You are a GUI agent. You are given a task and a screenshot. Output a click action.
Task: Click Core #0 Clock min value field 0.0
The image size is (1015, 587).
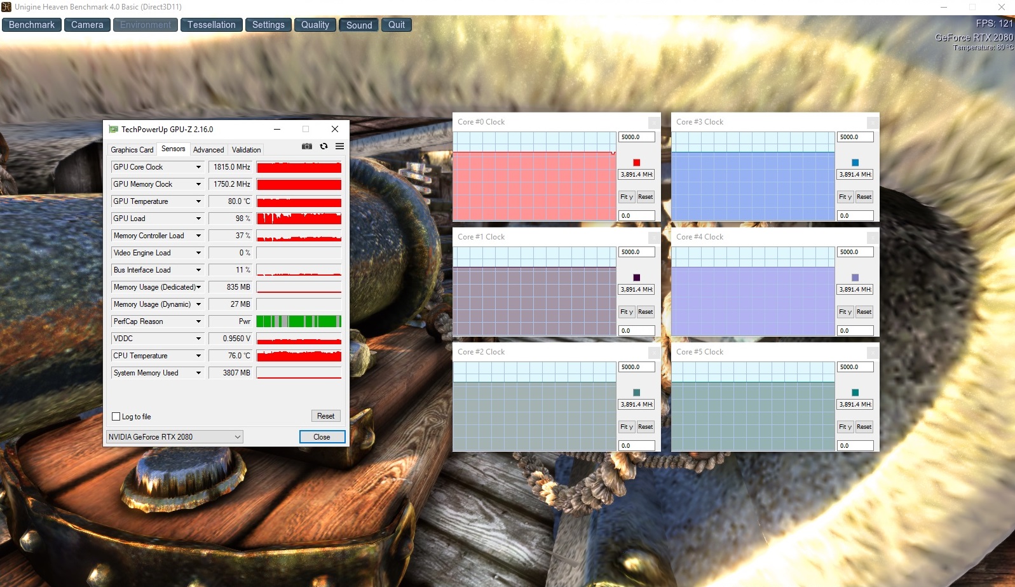point(637,216)
